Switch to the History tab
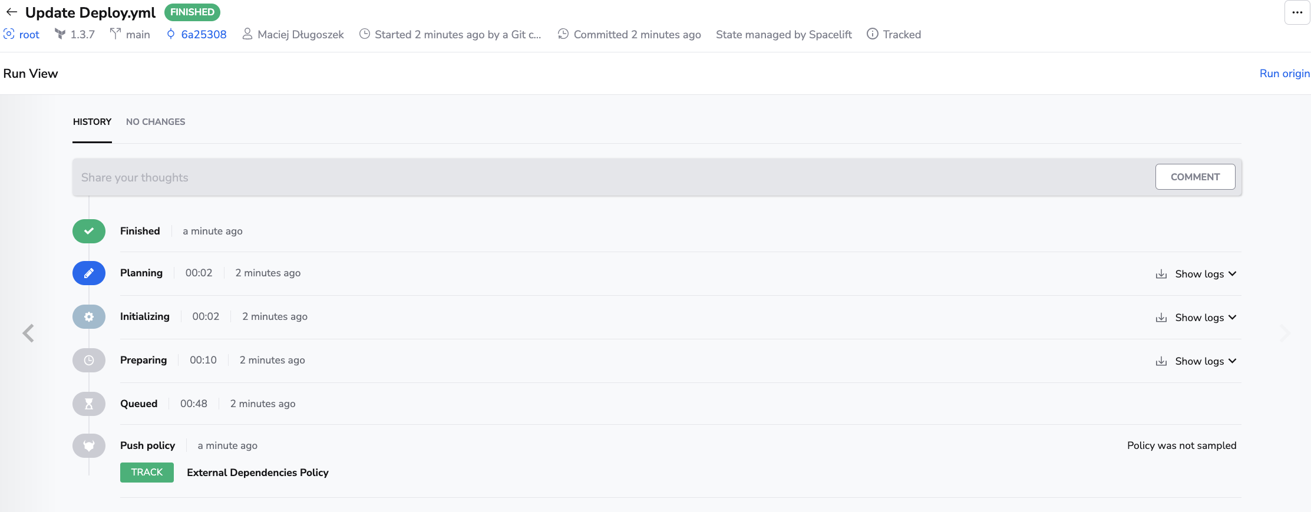Image resolution: width=1311 pixels, height=512 pixels. coord(92,122)
